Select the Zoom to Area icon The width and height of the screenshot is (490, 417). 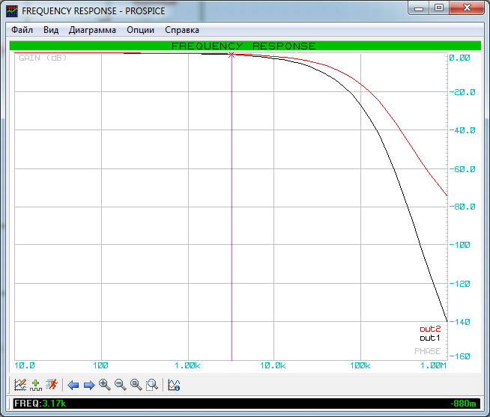[152, 385]
